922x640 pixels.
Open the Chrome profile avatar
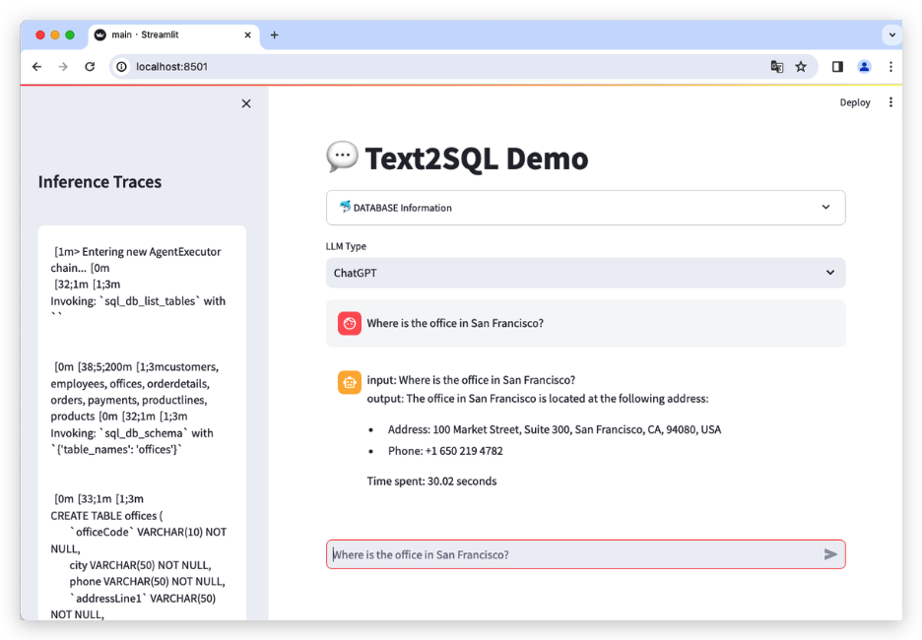pos(864,67)
